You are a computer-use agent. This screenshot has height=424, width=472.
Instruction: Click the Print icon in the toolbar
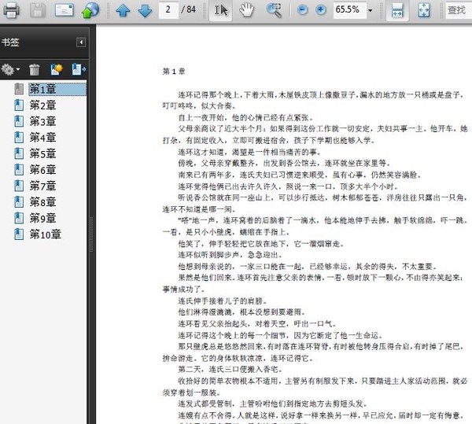pos(11,10)
